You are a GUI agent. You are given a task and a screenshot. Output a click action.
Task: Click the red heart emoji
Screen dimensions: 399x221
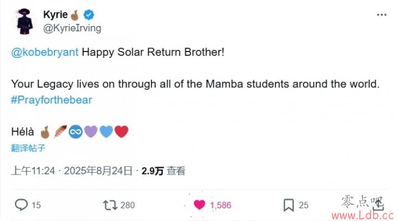[121, 132]
